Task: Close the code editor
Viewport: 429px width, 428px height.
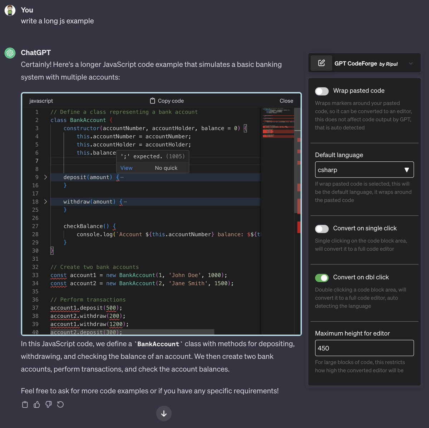Action: point(286,101)
